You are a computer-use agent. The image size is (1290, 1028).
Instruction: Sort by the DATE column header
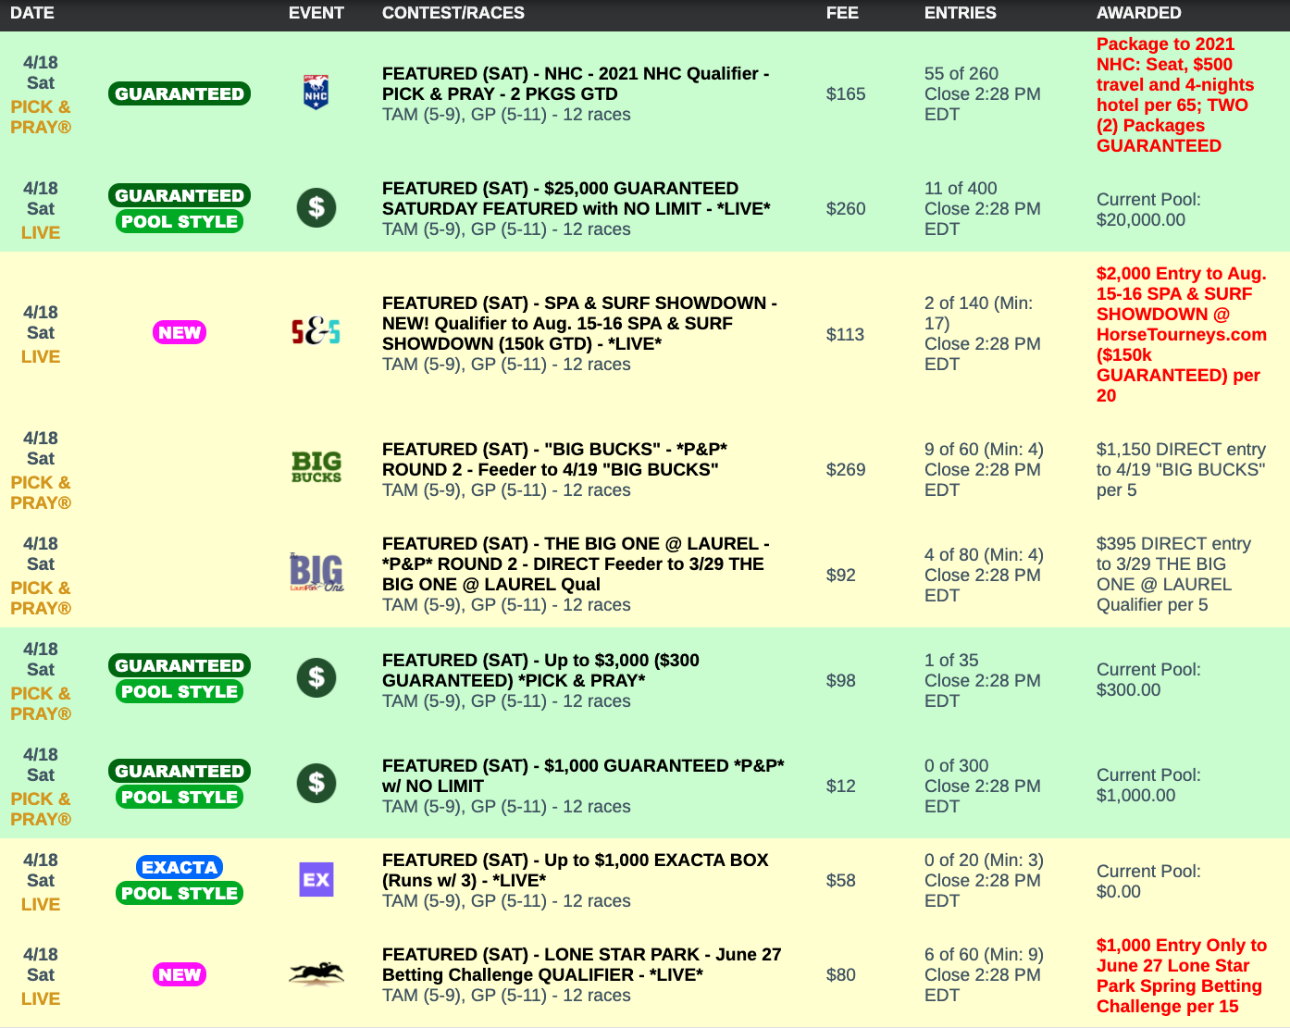pyautogui.click(x=32, y=13)
